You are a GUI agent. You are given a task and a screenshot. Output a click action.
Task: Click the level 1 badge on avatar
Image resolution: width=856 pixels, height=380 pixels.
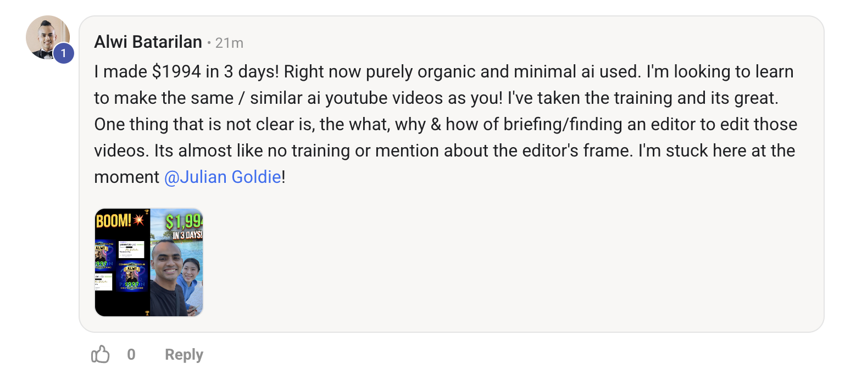63,53
